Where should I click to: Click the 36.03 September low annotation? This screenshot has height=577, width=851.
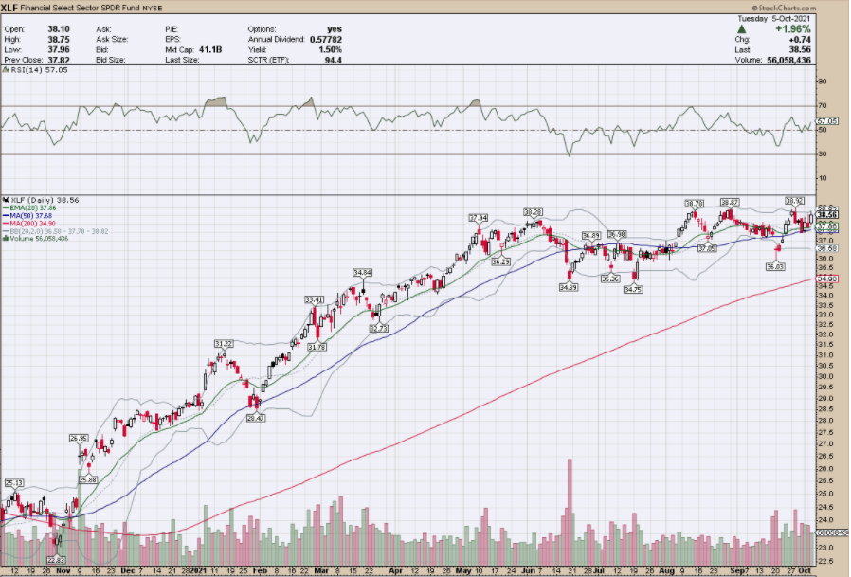click(x=775, y=267)
